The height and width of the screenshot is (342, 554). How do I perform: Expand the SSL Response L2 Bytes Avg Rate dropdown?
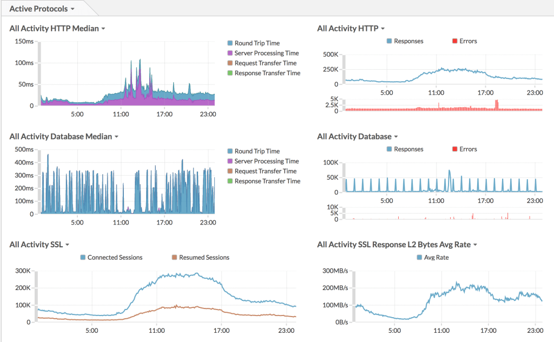click(475, 244)
